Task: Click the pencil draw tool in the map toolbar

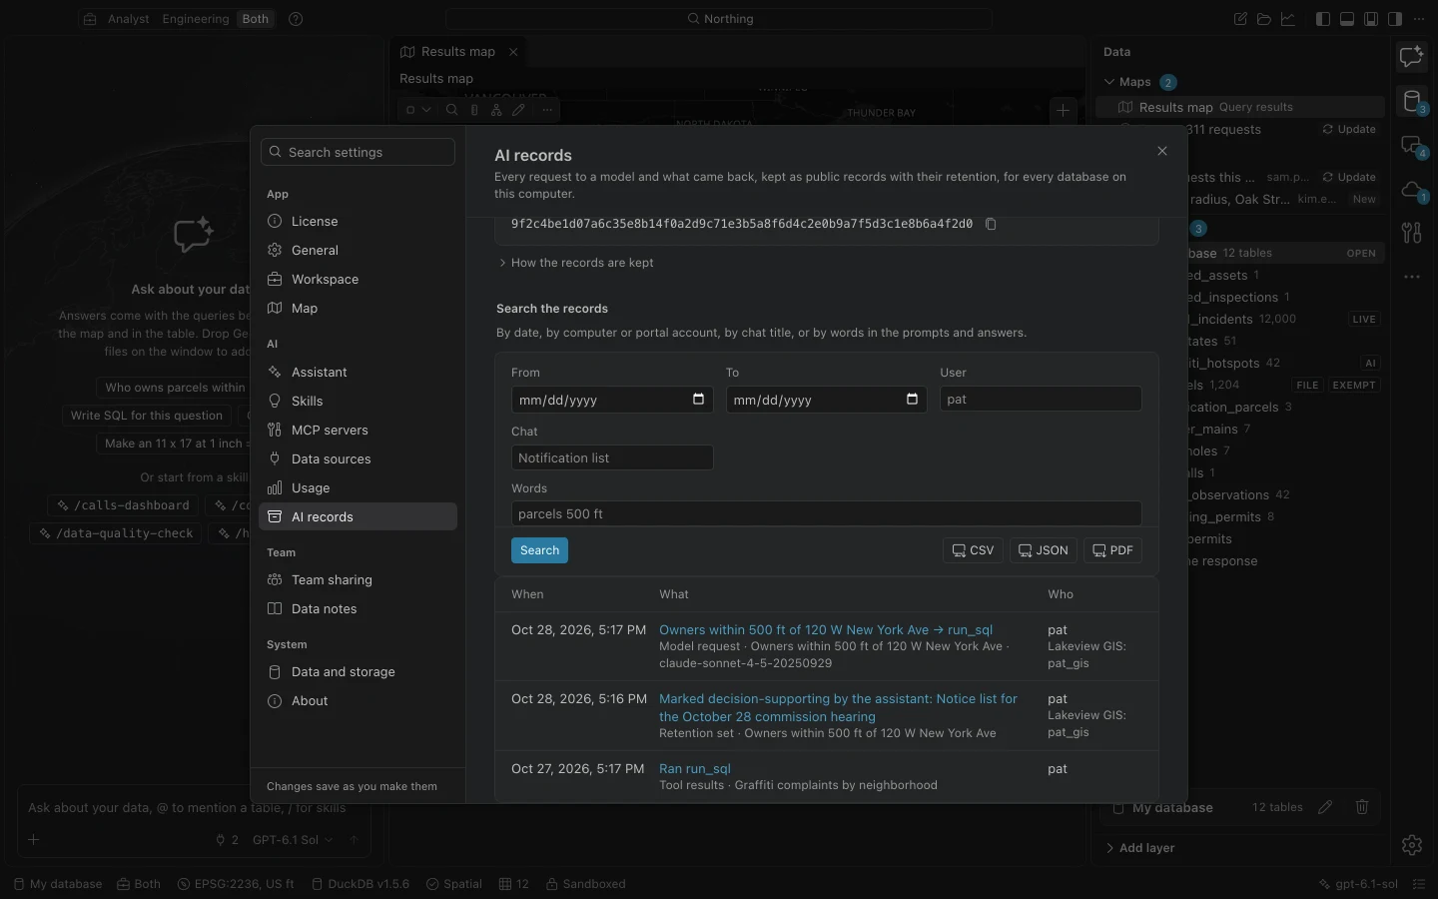Action: [518, 110]
